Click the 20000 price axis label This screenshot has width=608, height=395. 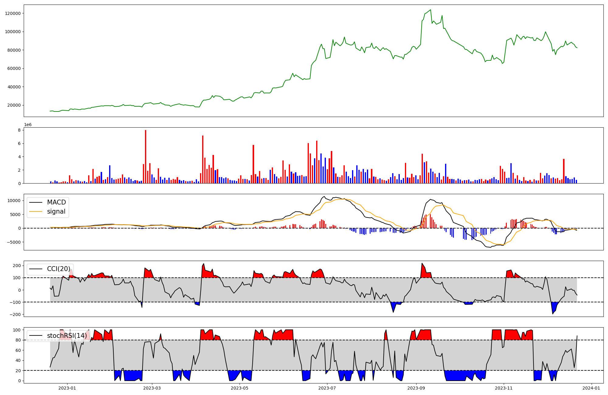tap(14, 105)
